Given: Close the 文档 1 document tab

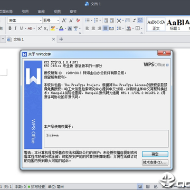Looking at the screenshot, I should 54,40.
